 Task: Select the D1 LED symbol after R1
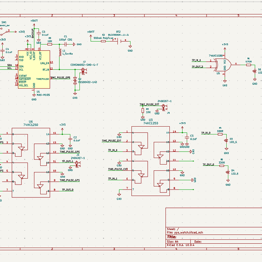click(x=255, y=71)
